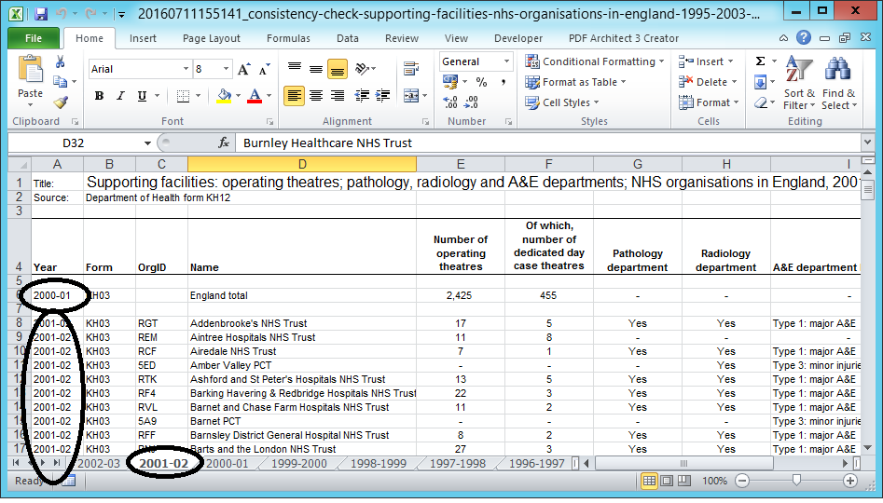Click the insert function fx icon

click(x=224, y=143)
